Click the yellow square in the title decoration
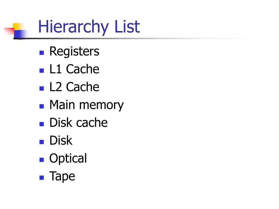The height and width of the screenshot is (209, 279). click(x=17, y=26)
